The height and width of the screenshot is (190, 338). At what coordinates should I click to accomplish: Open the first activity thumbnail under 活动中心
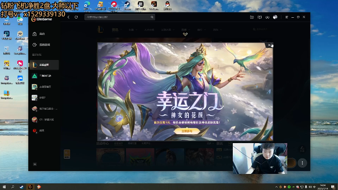[x=110, y=157]
